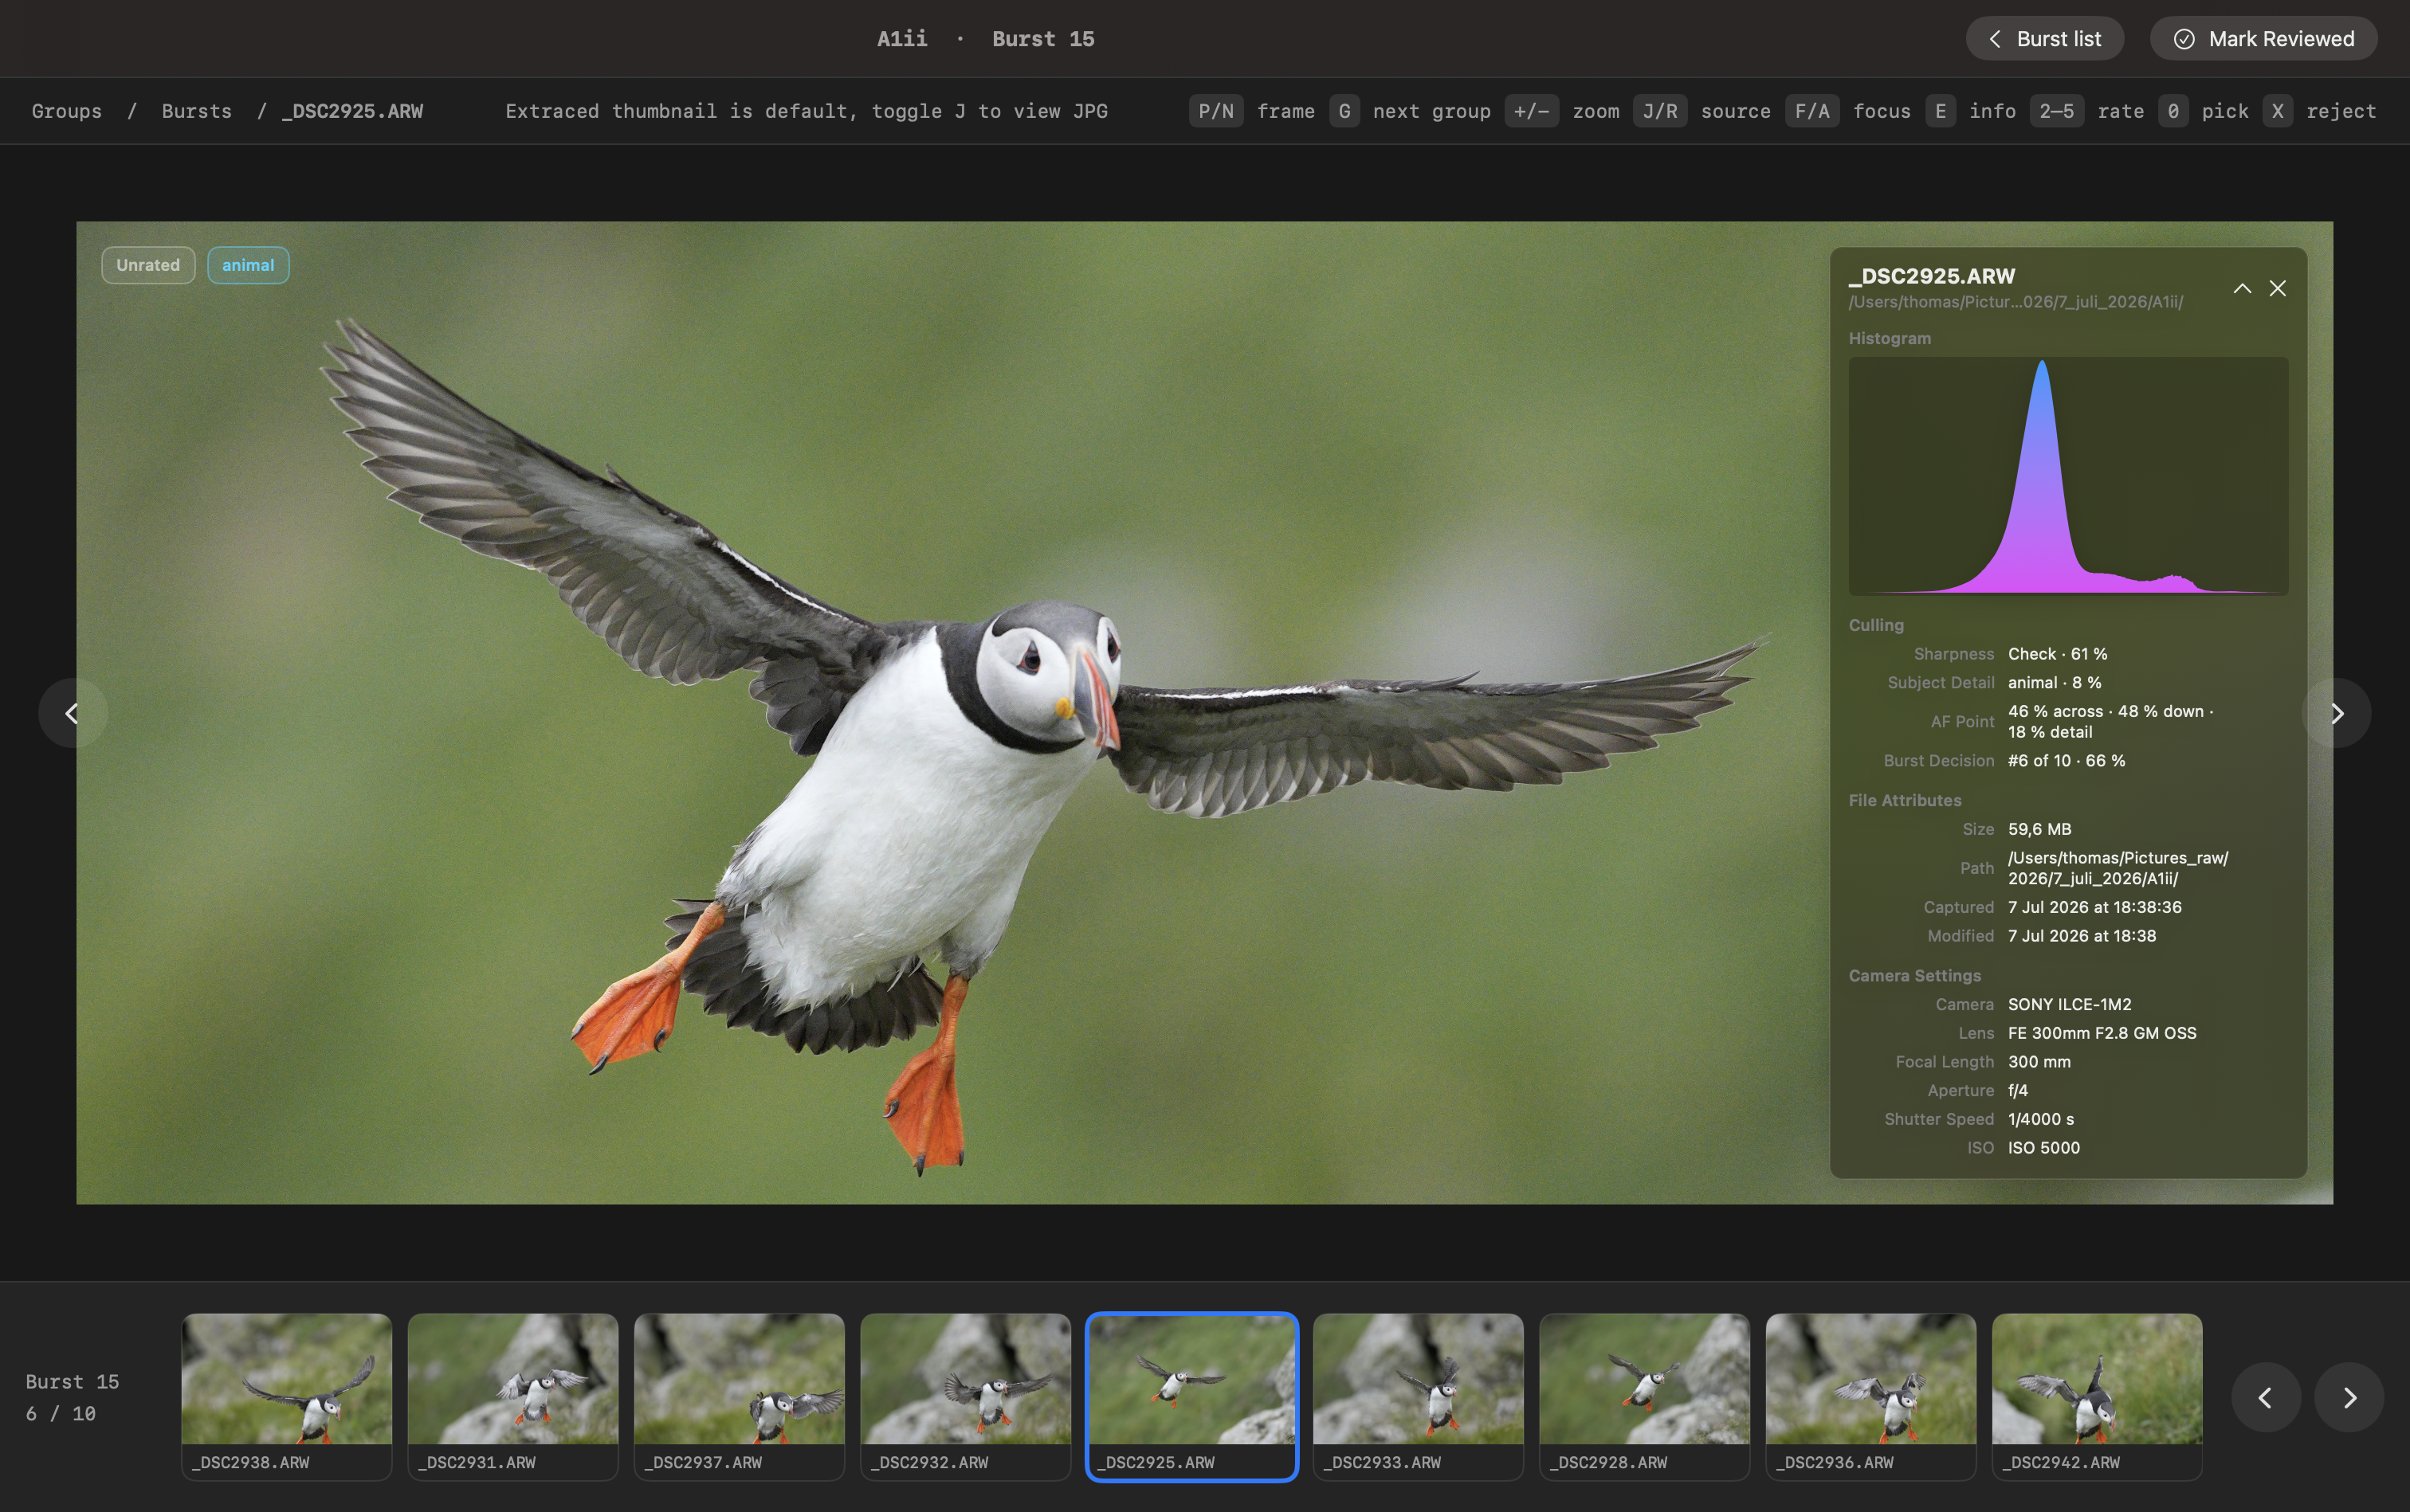
Task: Collapse the info panel with the chevron
Action: click(x=2242, y=288)
